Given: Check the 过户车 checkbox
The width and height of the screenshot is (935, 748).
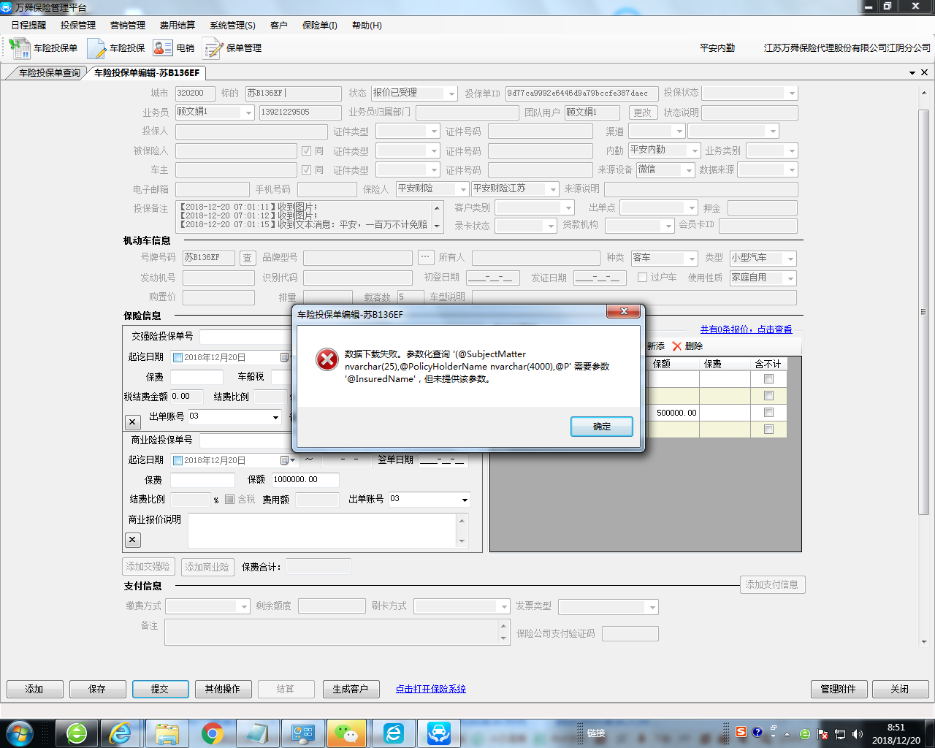Looking at the screenshot, I should 643,278.
